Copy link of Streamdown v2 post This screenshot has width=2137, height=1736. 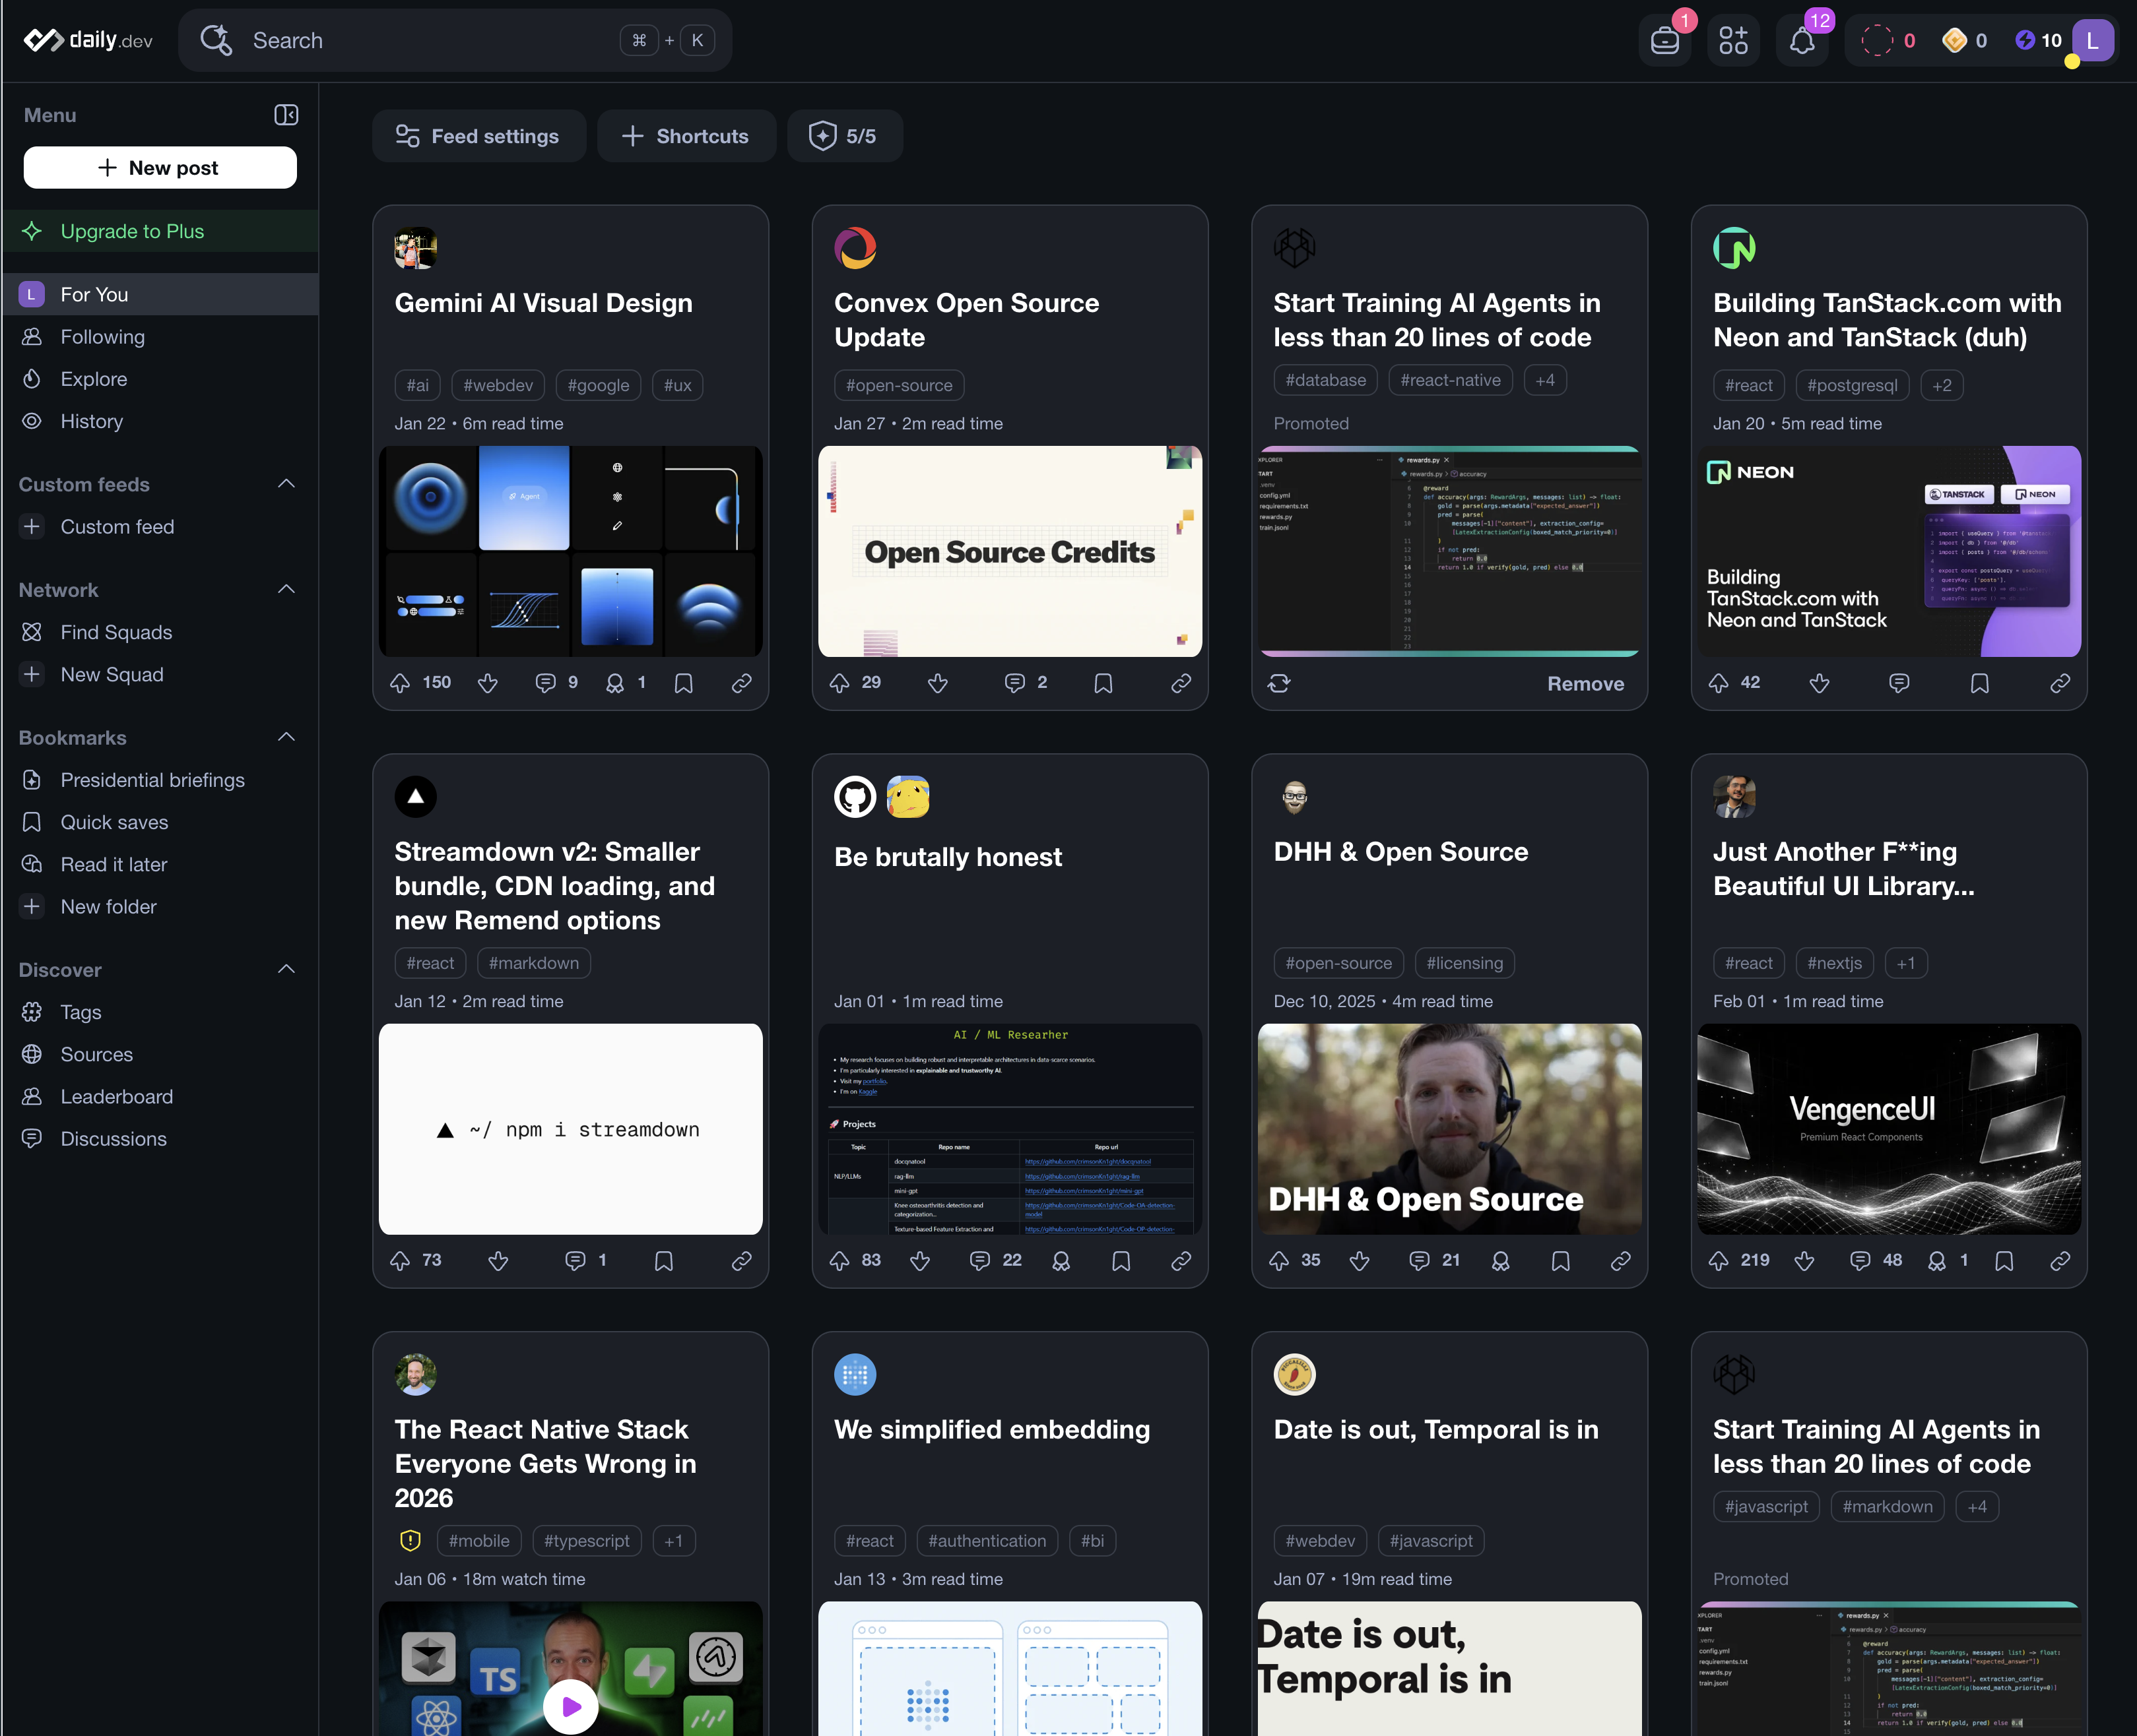[x=741, y=1261]
